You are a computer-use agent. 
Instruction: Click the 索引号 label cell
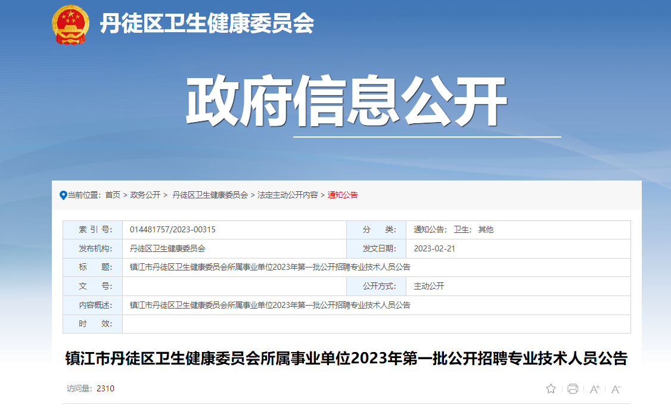click(93, 230)
